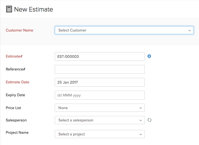The width and height of the screenshot is (199, 145).
Task: Expand the Select a project dropdown
Action: [x=100, y=134]
